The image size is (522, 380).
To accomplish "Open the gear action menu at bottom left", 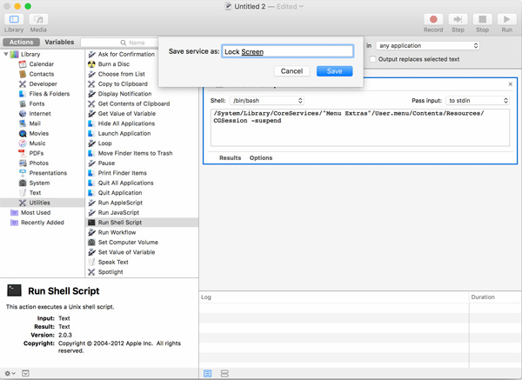I will 10,373.
